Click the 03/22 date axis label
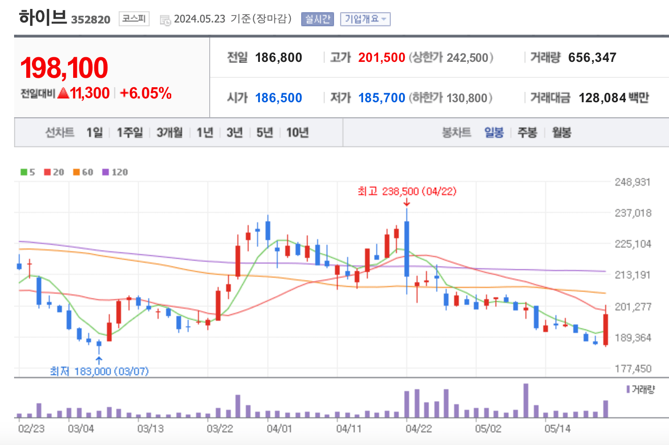Viewport: 669px width, 445px height. point(220,429)
